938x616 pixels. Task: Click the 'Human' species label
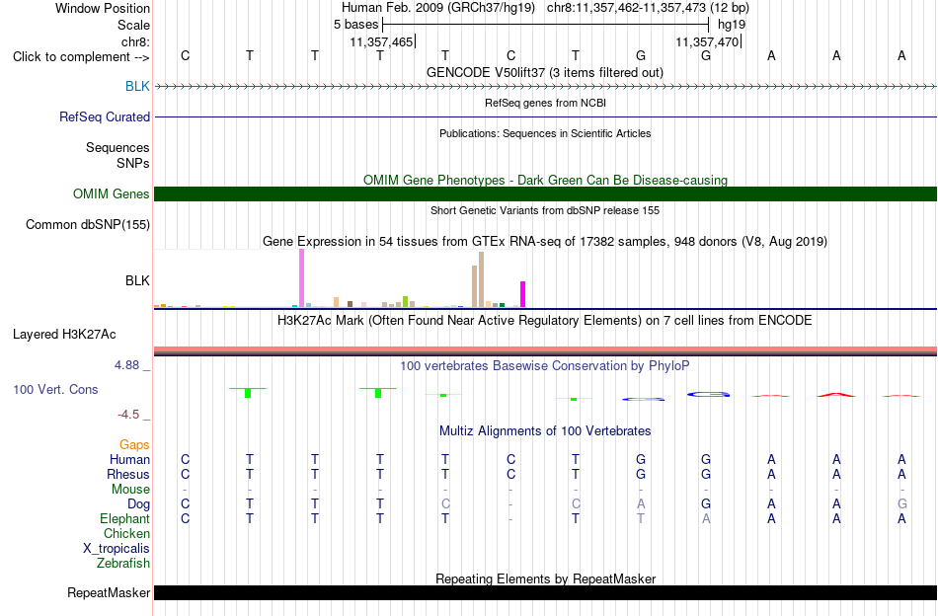pos(129,459)
